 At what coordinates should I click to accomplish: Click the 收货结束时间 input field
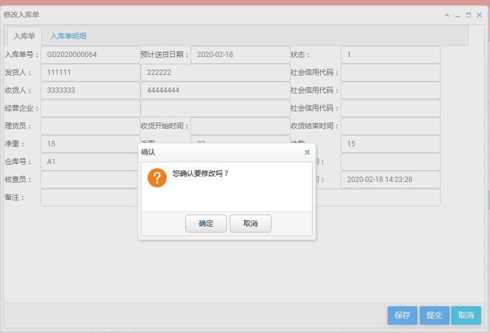coord(391,126)
